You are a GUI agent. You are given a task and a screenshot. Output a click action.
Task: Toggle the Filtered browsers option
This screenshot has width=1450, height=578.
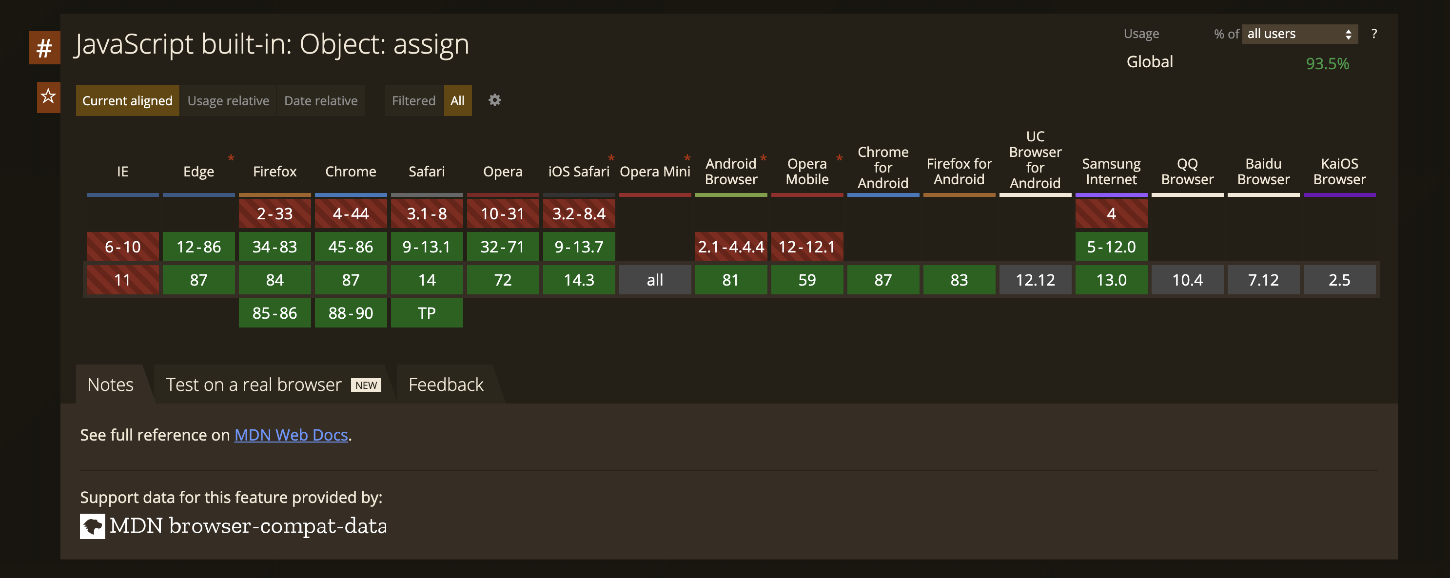click(x=413, y=101)
